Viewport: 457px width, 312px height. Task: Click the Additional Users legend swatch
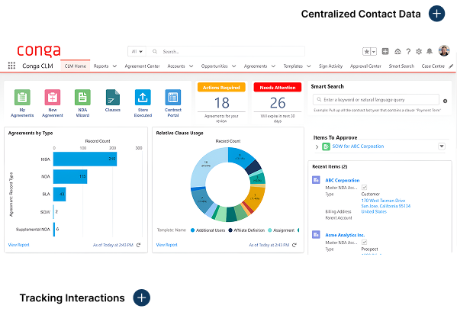click(x=192, y=230)
